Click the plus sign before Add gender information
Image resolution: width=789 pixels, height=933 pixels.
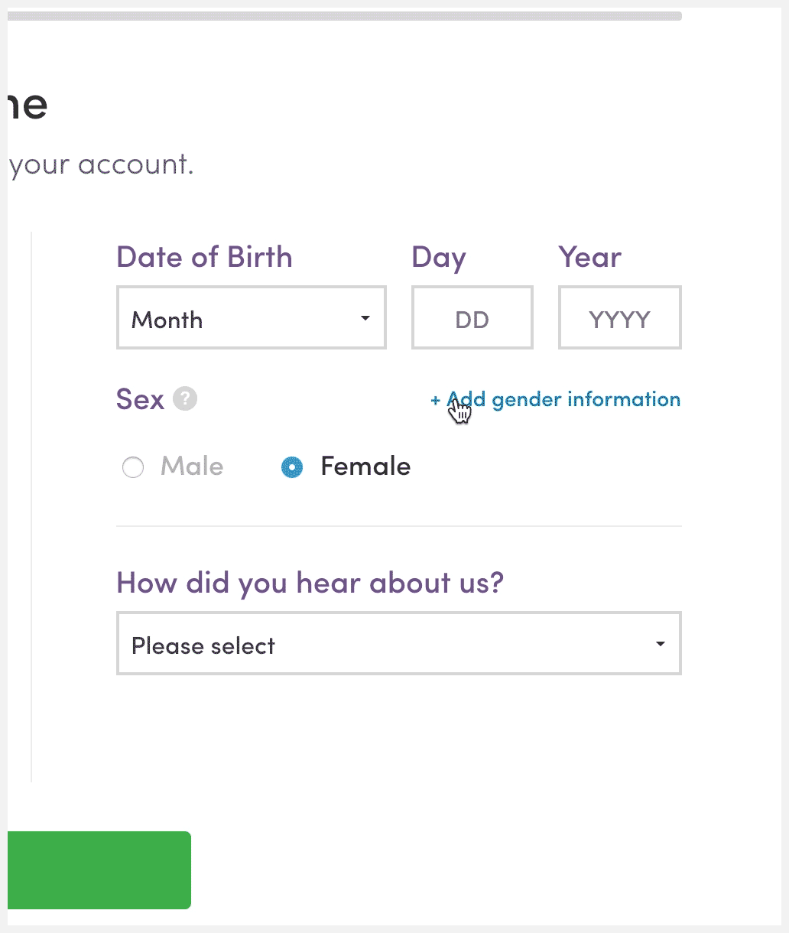click(x=435, y=400)
